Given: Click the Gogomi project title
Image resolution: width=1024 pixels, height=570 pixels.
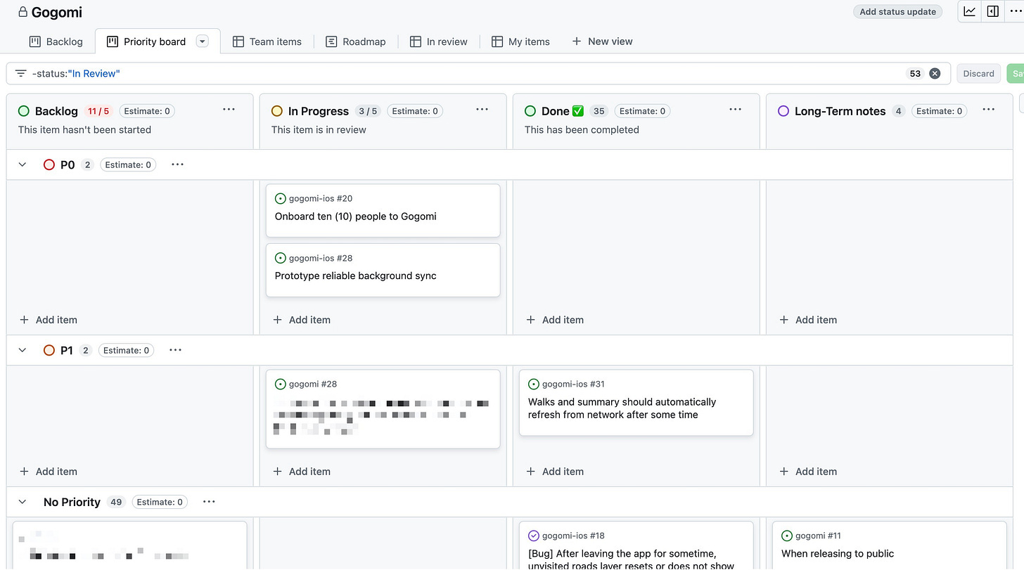Looking at the screenshot, I should coord(57,12).
